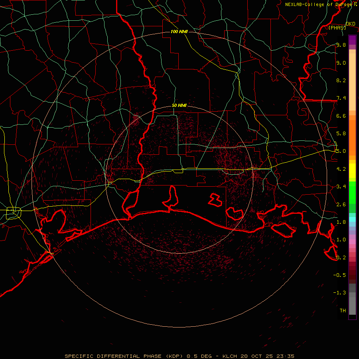Click the 4.2 value on the color scale
Image resolution: width=359 pixels, height=359 pixels.
[341, 169]
